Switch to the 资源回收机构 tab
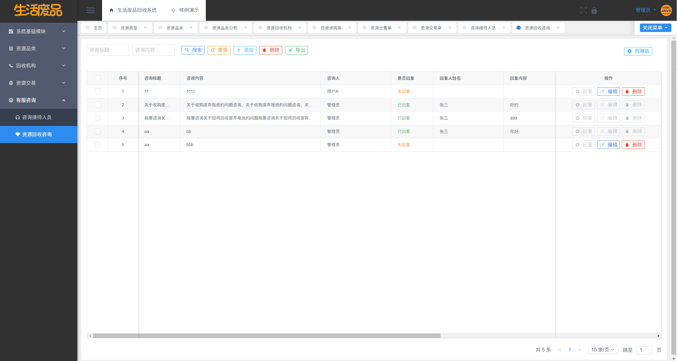This screenshot has width=677, height=361. click(x=279, y=28)
